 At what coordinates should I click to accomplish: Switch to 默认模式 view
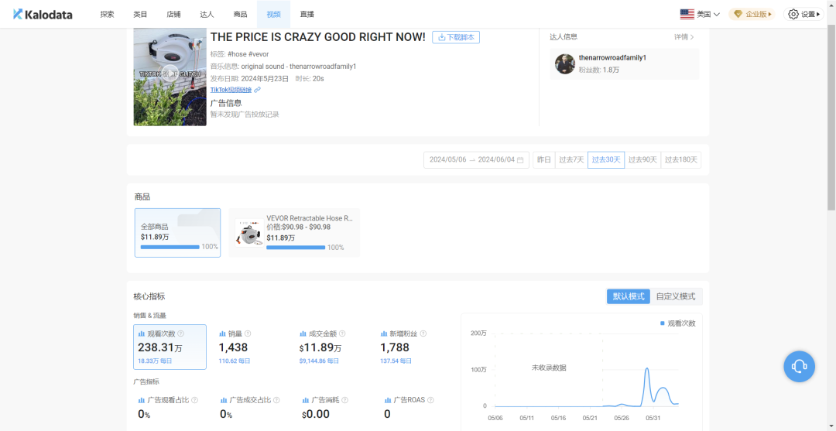pos(629,296)
